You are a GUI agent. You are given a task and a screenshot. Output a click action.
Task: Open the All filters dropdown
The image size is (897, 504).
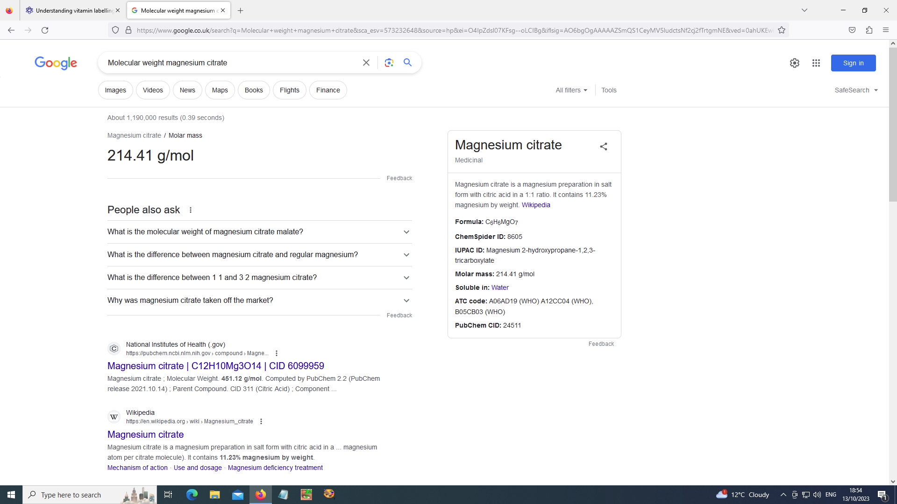tap(571, 90)
